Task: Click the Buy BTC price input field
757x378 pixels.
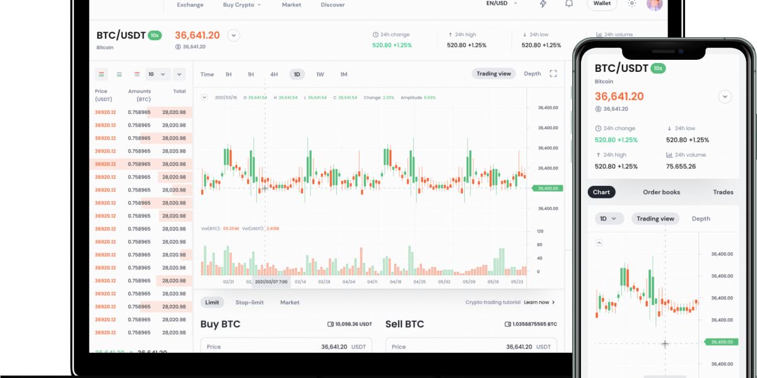Action: pyautogui.click(x=286, y=346)
